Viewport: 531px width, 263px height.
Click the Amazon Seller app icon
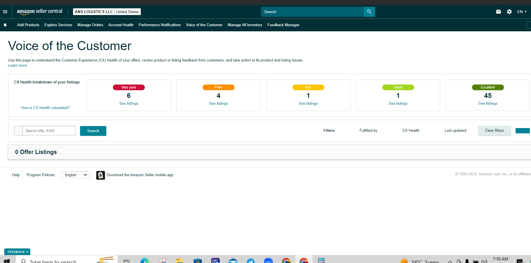pos(100,175)
